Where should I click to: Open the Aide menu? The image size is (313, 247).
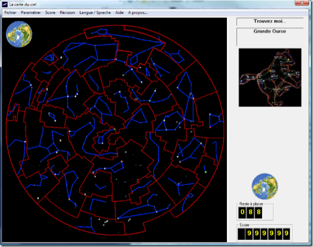click(119, 13)
